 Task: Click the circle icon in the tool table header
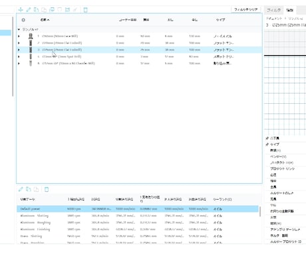pos(23,20)
